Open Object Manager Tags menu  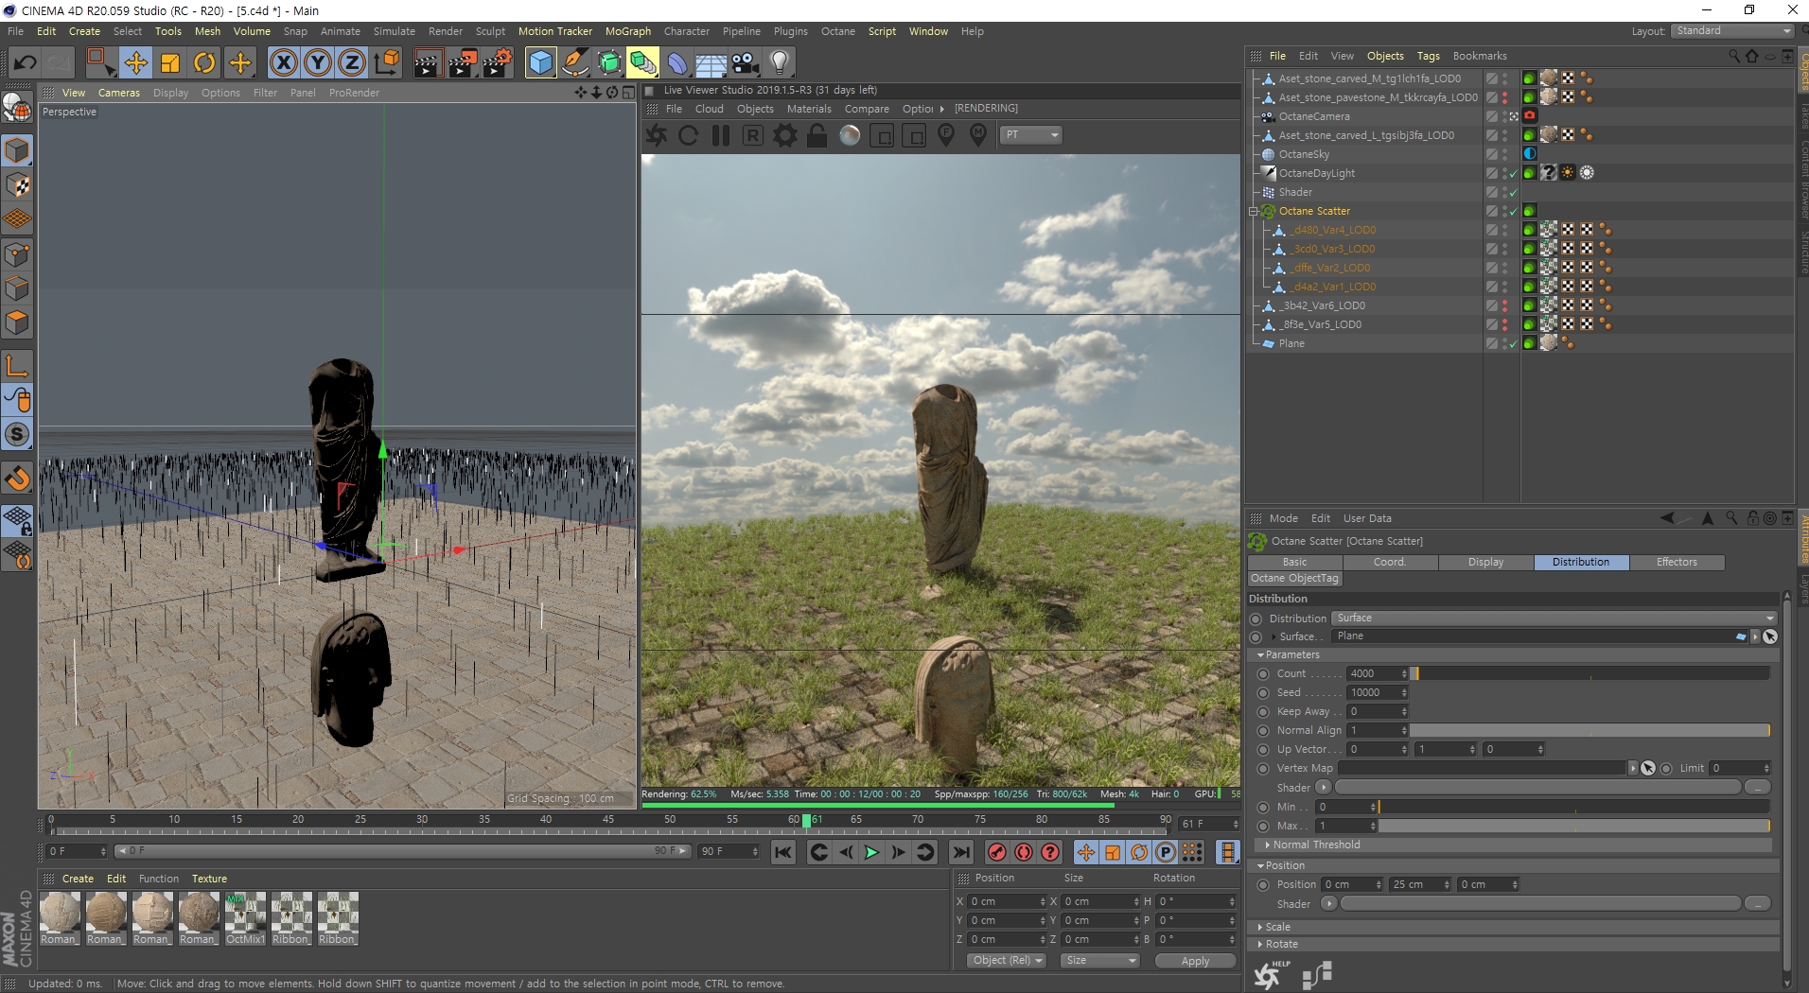click(1428, 56)
